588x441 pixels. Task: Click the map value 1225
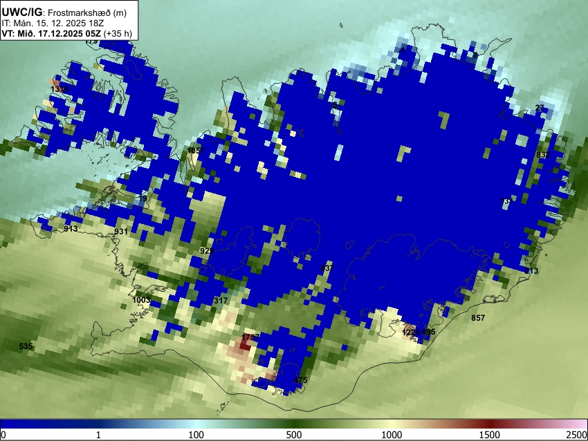point(411,332)
